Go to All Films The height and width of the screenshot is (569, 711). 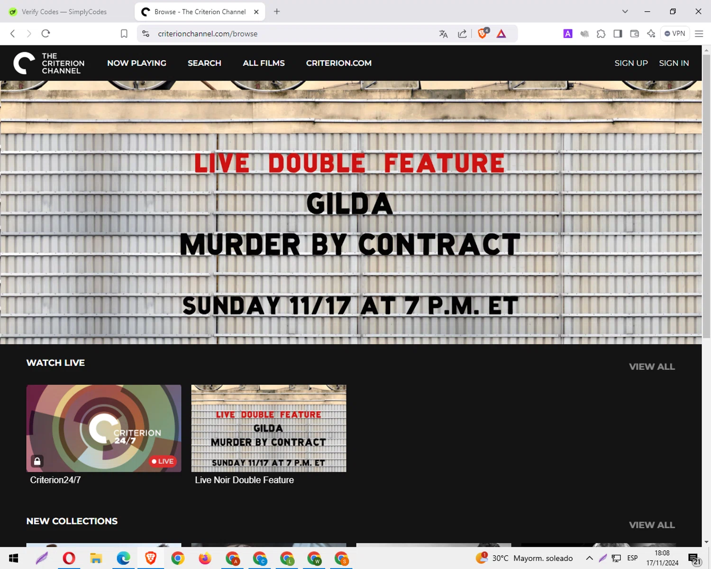(264, 63)
